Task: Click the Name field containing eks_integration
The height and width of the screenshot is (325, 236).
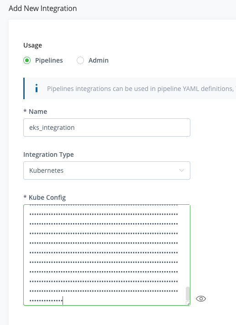Action: (107, 128)
